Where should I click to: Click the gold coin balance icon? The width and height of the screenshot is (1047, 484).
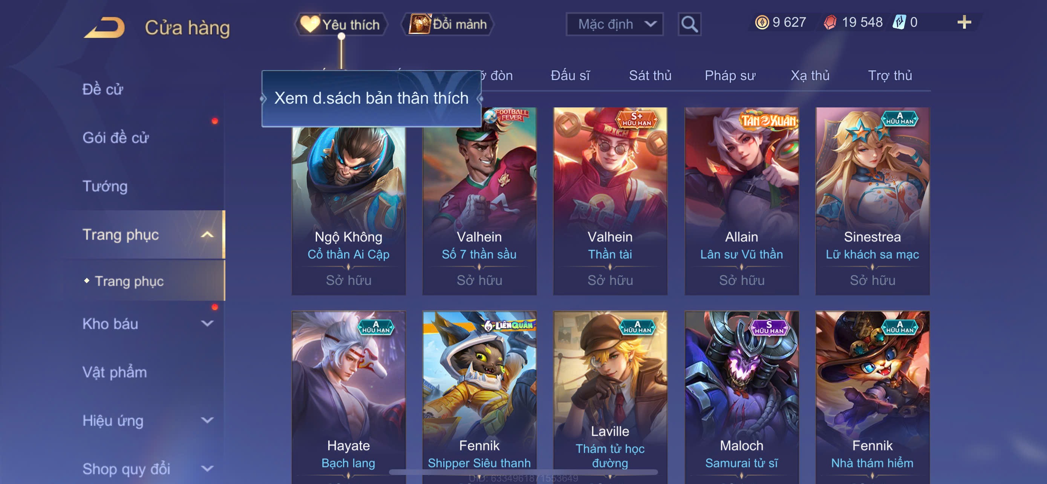coord(762,22)
